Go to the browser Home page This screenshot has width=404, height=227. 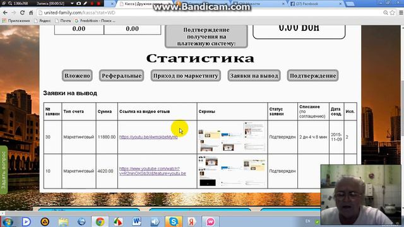(31, 13)
